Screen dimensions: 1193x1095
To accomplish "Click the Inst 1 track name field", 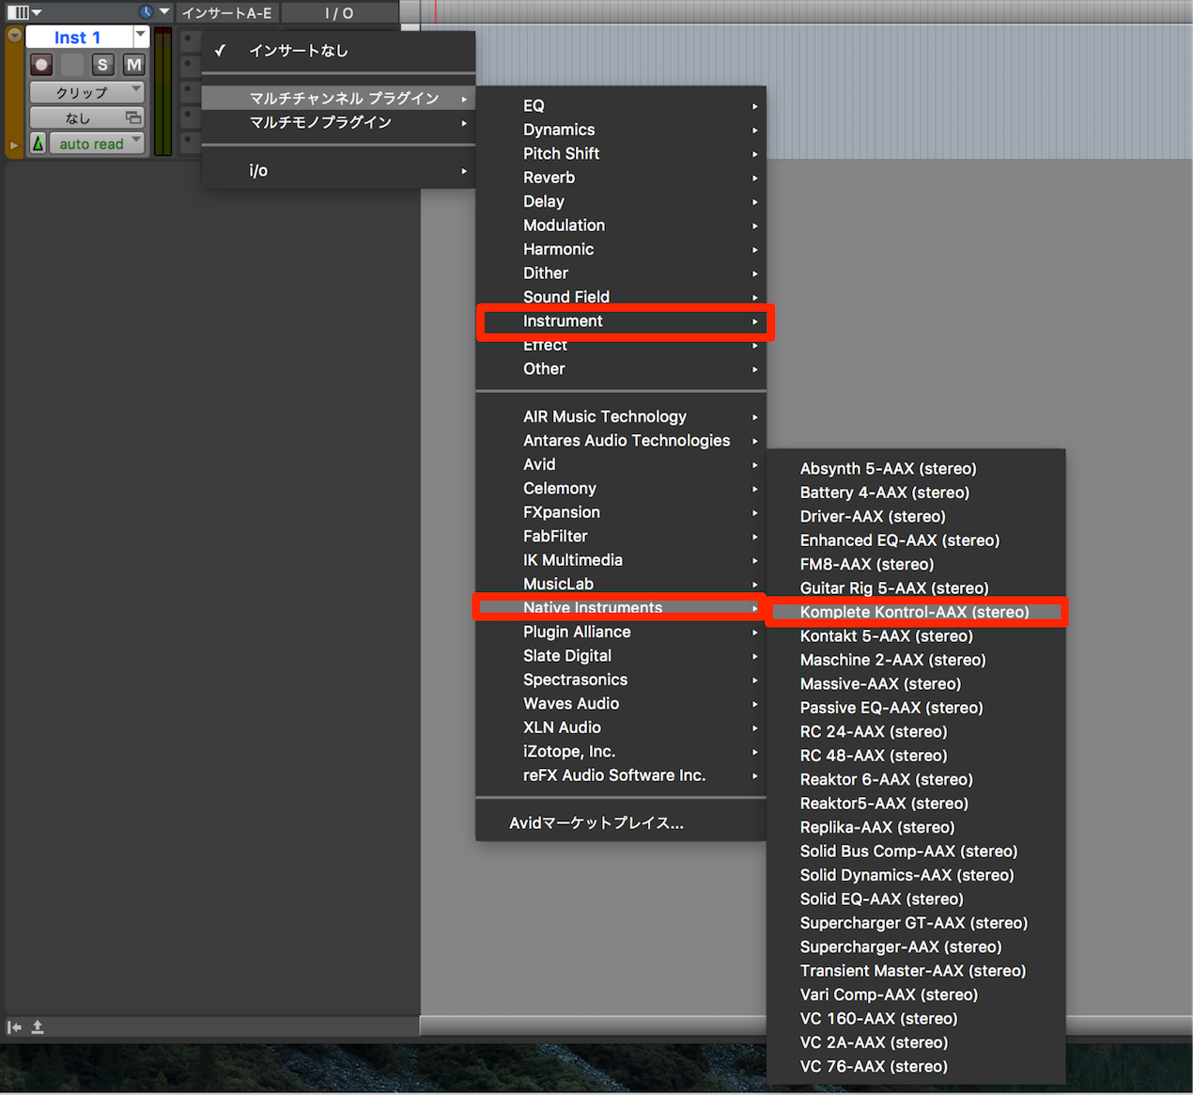I will click(x=79, y=37).
